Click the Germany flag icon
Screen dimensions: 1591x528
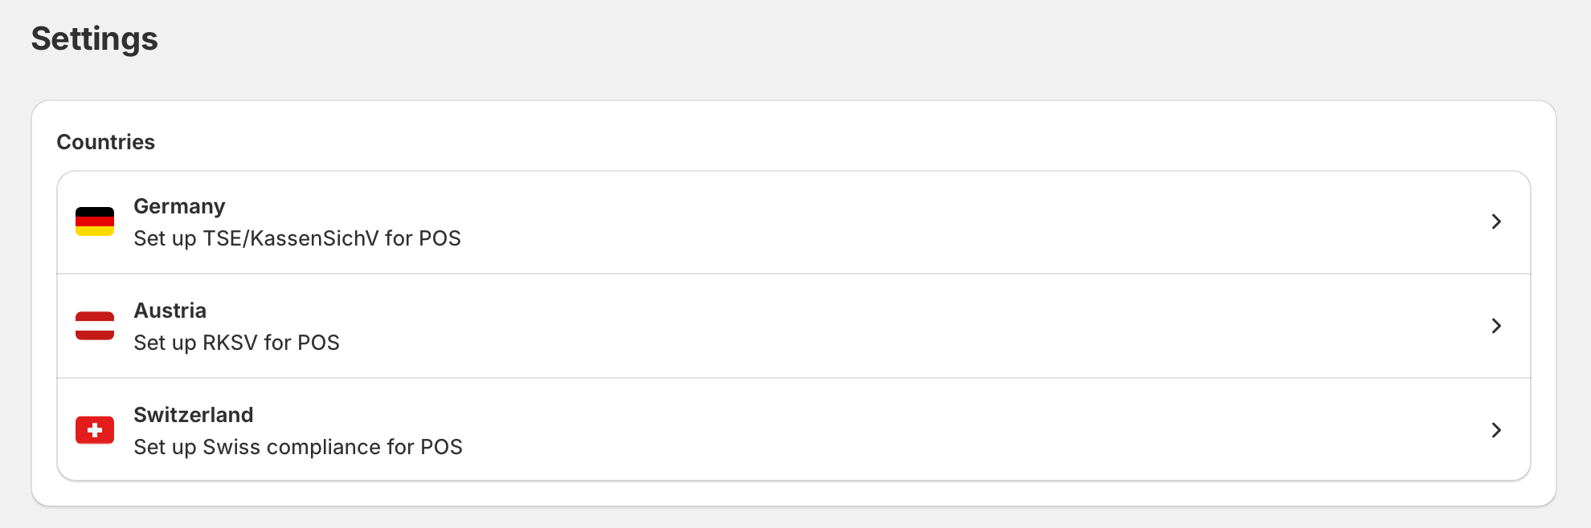point(95,221)
